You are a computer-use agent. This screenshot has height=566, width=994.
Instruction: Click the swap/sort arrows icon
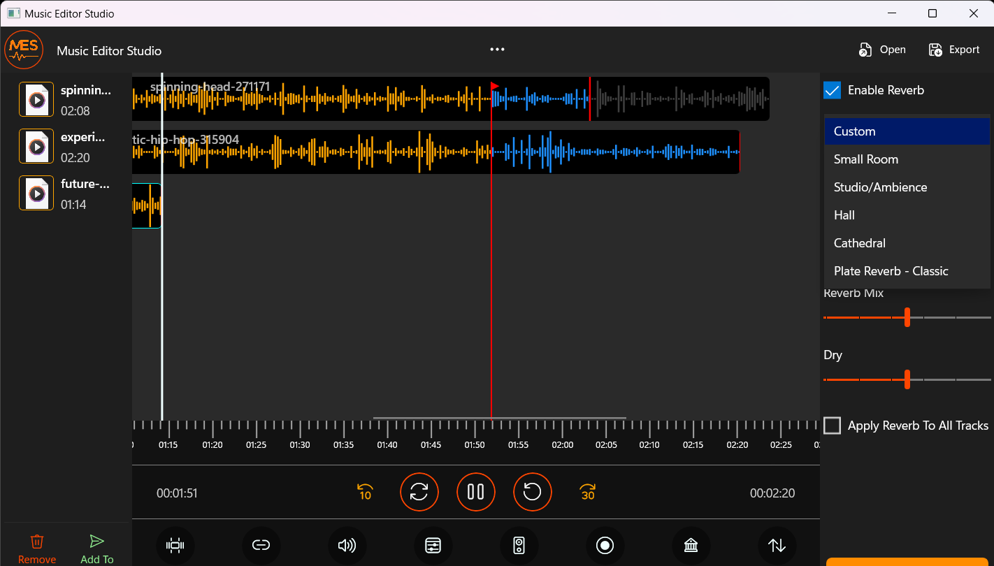click(777, 546)
